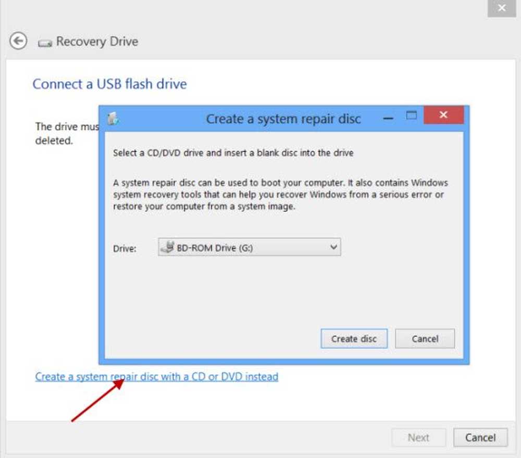Click the Create a system repair disc title bar
This screenshot has height=458, width=521.
pyautogui.click(x=283, y=119)
